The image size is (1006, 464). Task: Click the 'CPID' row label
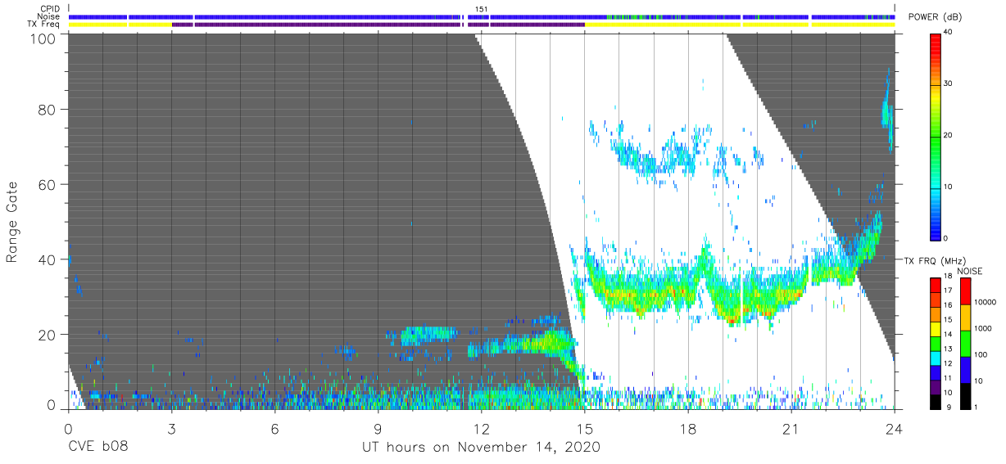tap(50, 9)
